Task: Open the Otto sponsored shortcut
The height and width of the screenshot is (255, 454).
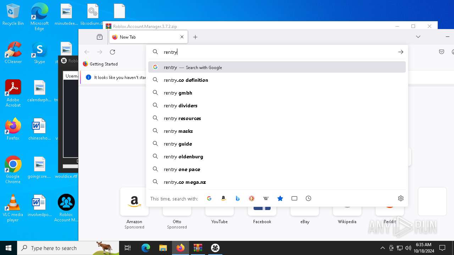Action: click(177, 216)
